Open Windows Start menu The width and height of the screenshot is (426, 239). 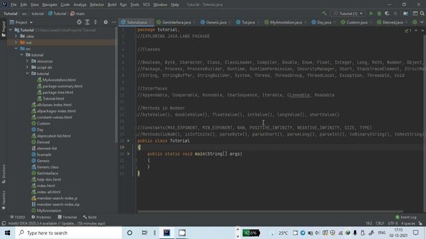(x=7, y=233)
